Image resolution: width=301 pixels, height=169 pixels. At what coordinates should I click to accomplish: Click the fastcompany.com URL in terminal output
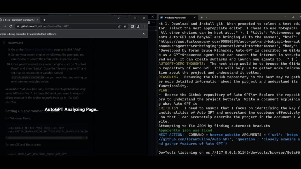pos(229,44)
